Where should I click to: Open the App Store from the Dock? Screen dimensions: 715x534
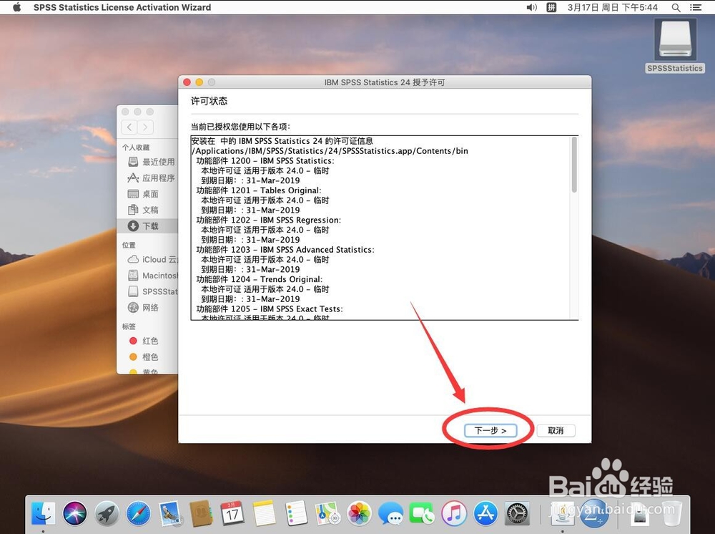(x=485, y=514)
